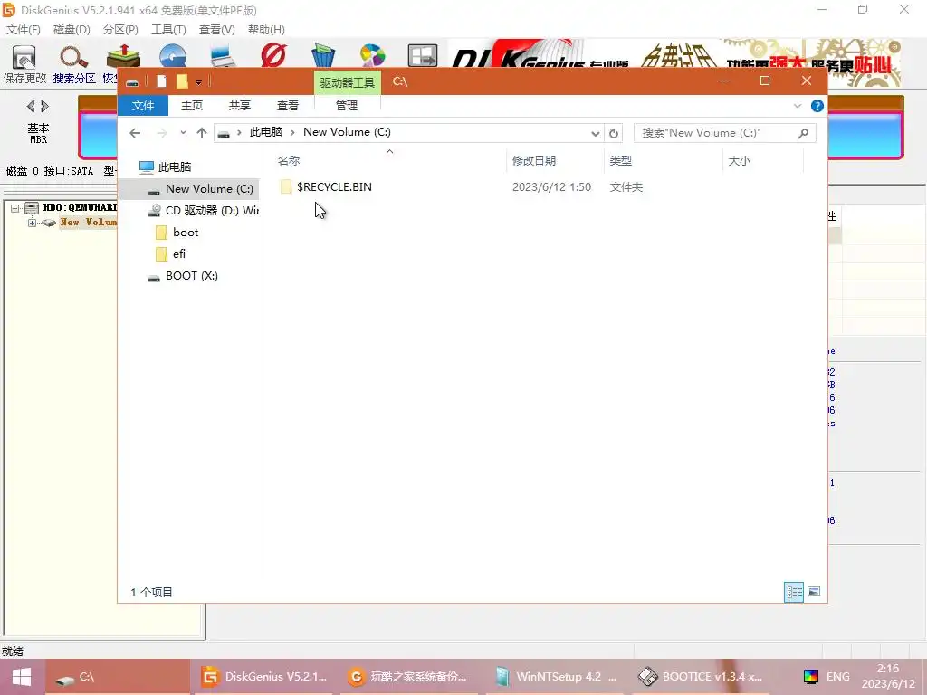The width and height of the screenshot is (927, 695).
Task: Click the laptop toolbar icon in DiskGenius
Action: coord(223,56)
